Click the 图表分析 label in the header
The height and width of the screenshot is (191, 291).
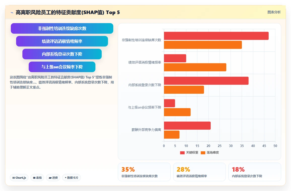[x=274, y=12]
